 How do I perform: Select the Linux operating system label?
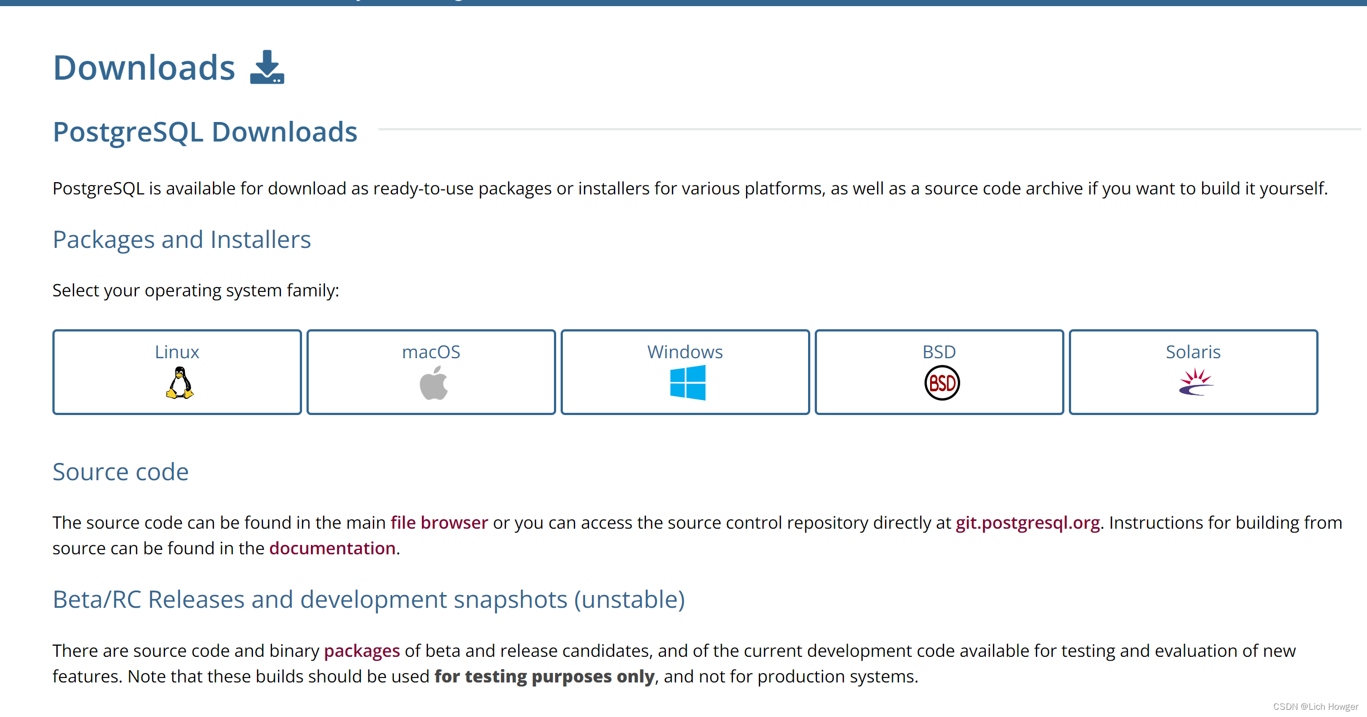tap(177, 352)
